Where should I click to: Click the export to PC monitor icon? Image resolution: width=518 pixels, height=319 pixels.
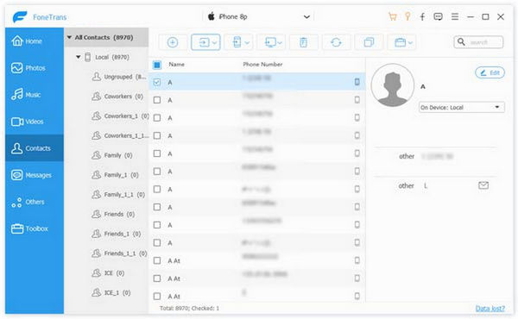(270, 42)
